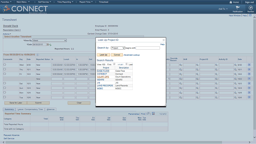Open the comment bubble for Fri 10/2

coord(4,74)
